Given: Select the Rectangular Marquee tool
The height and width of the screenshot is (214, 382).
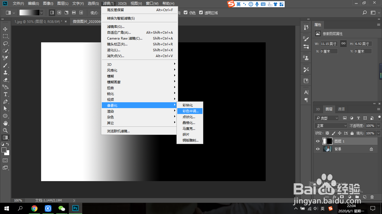Looking at the screenshot, I should click(5, 36).
